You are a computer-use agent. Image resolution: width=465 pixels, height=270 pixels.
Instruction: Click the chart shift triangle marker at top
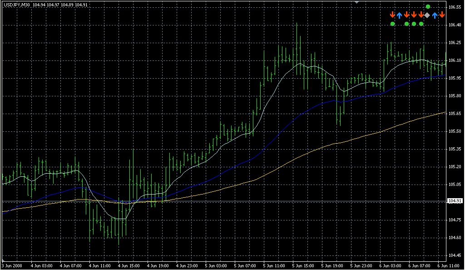tap(357, 2)
